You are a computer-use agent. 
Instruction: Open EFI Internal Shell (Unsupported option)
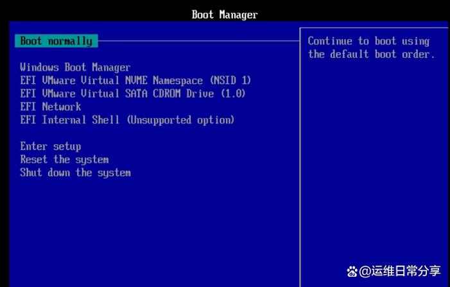[x=127, y=120]
